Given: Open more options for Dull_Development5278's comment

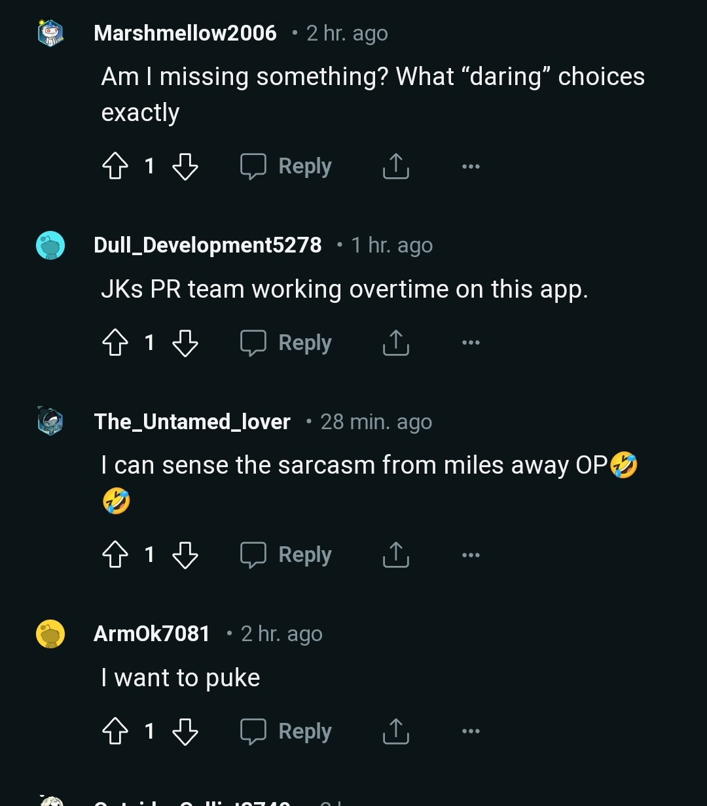Looking at the screenshot, I should click(x=471, y=342).
